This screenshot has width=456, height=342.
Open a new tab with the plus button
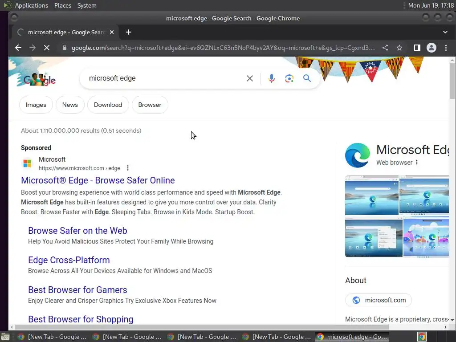129,32
